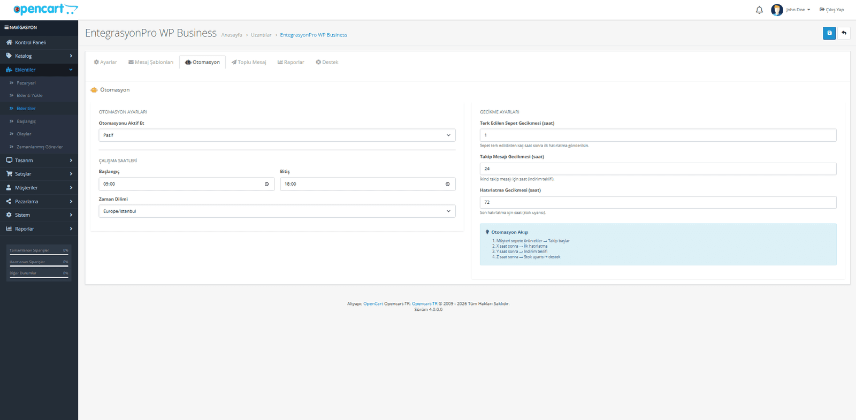Open Zamanlanmış Görevler in the sidebar
This screenshot has width=856, height=420.
click(x=40, y=147)
